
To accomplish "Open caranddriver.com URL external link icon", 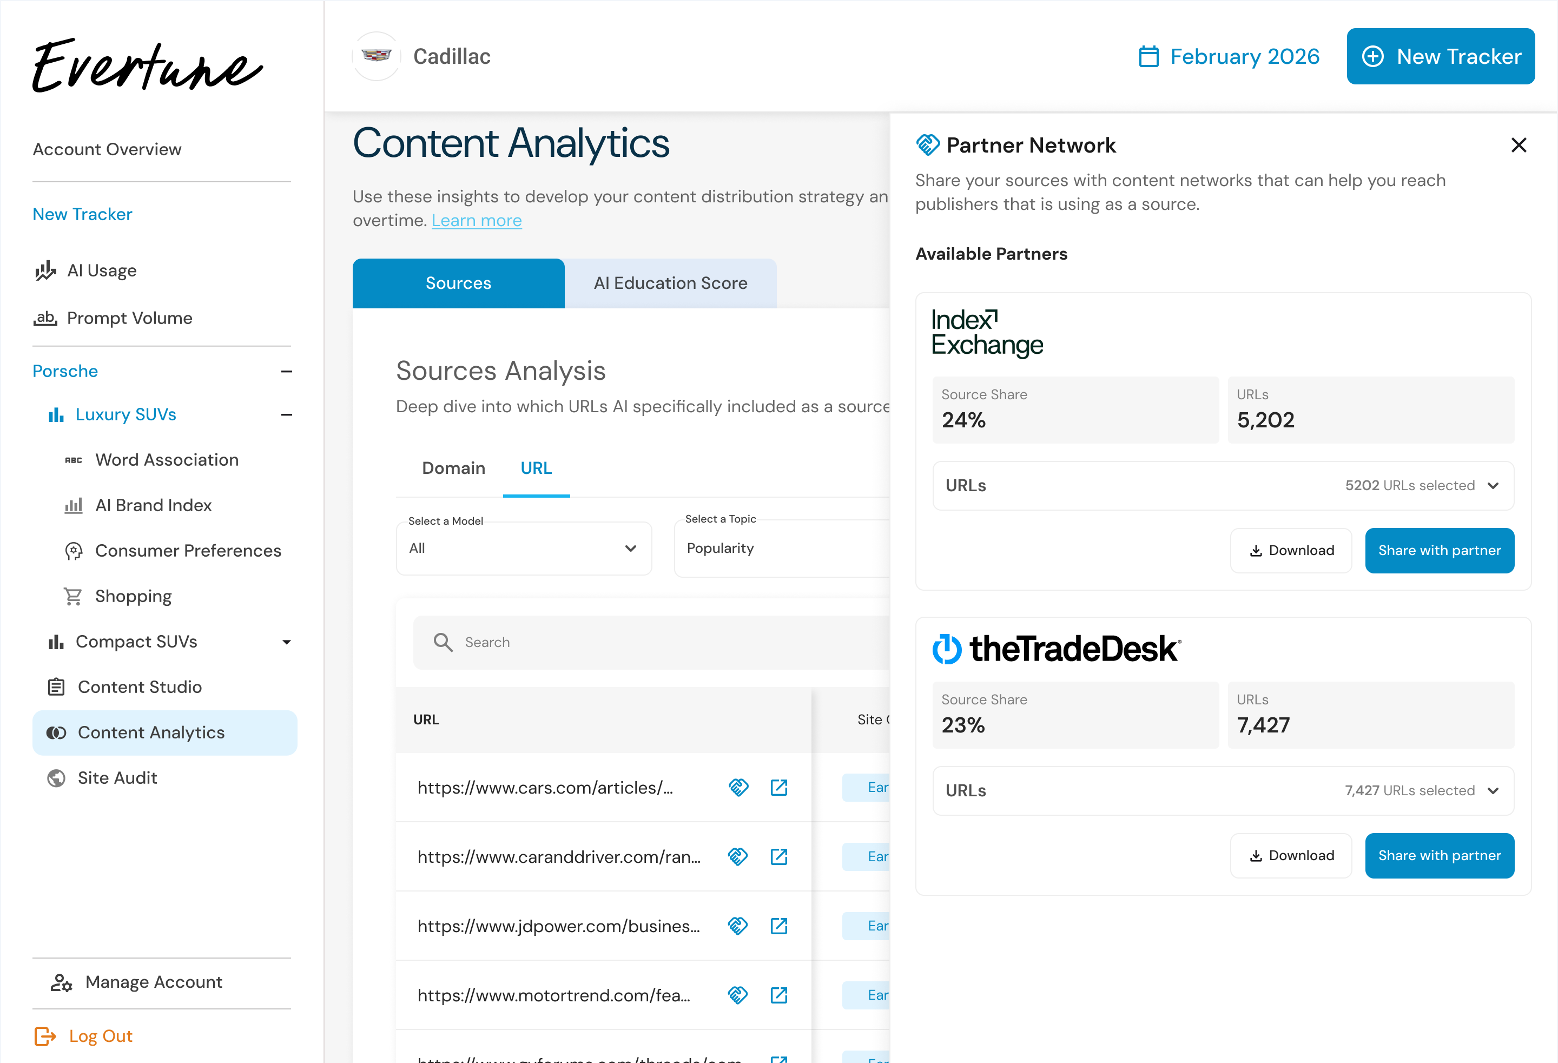I will click(778, 856).
